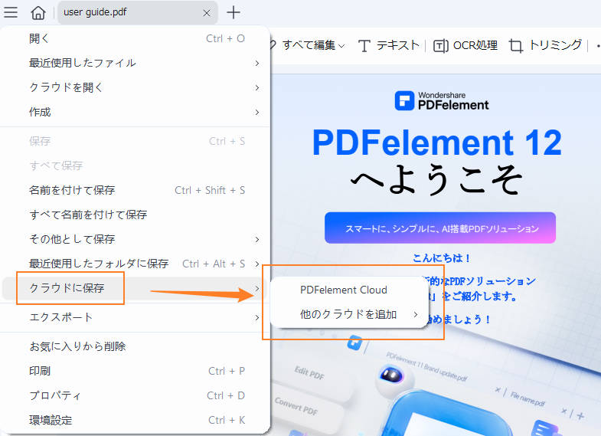601x436 pixels.
Task: Add a new tab with plus icon
Action: coord(233,13)
